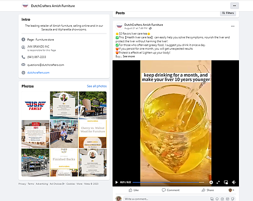Viewport: 253px width, 201px height.
Task: Open video in picture-in-picture mode
Action: pos(226,182)
